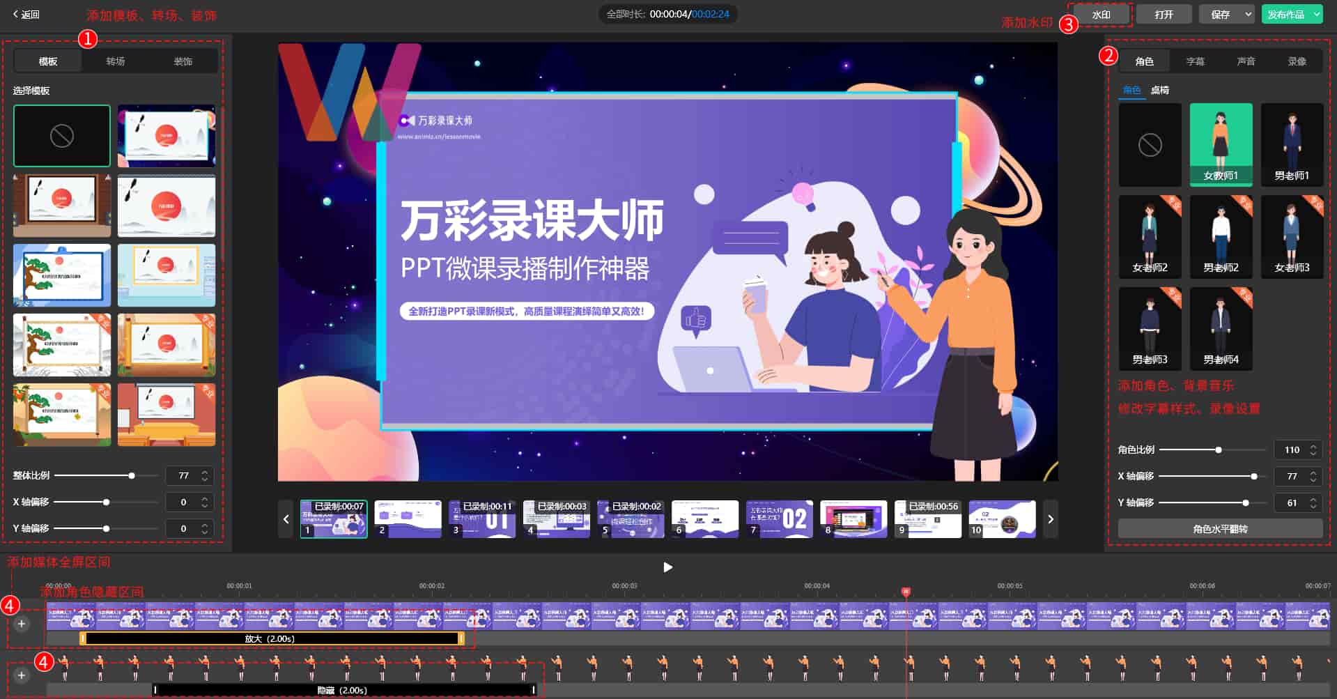Screen dimensions: 1337x699
Task: Select the 隐藏 (2.00s) hide interval bar
Action: pos(344,690)
